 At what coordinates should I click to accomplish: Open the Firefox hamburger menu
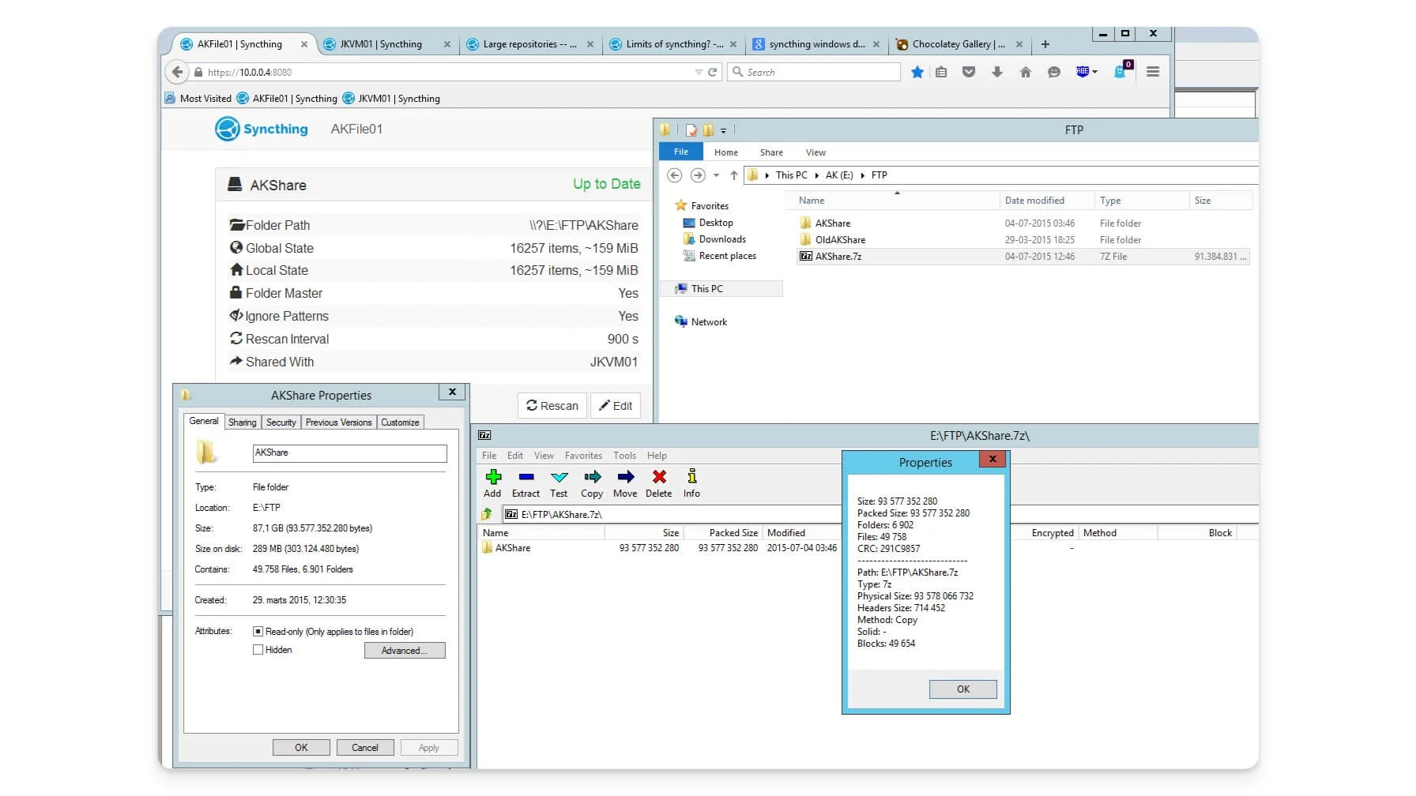pos(1153,72)
